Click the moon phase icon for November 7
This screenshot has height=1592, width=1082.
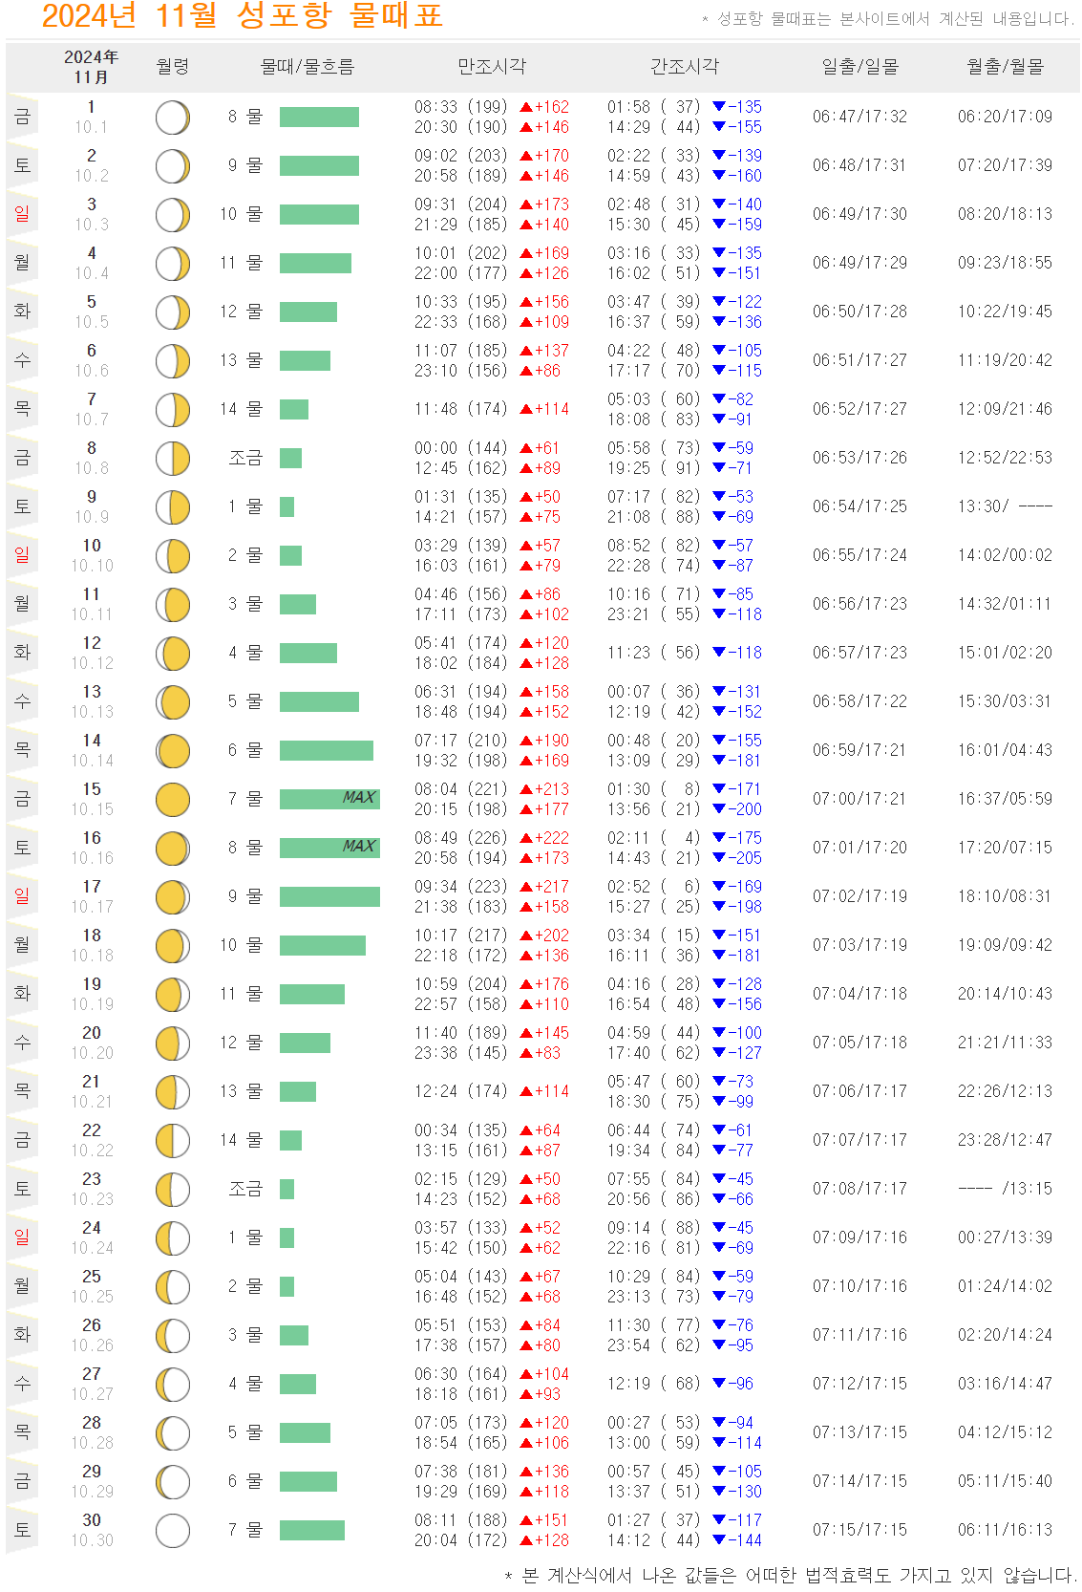coord(173,410)
